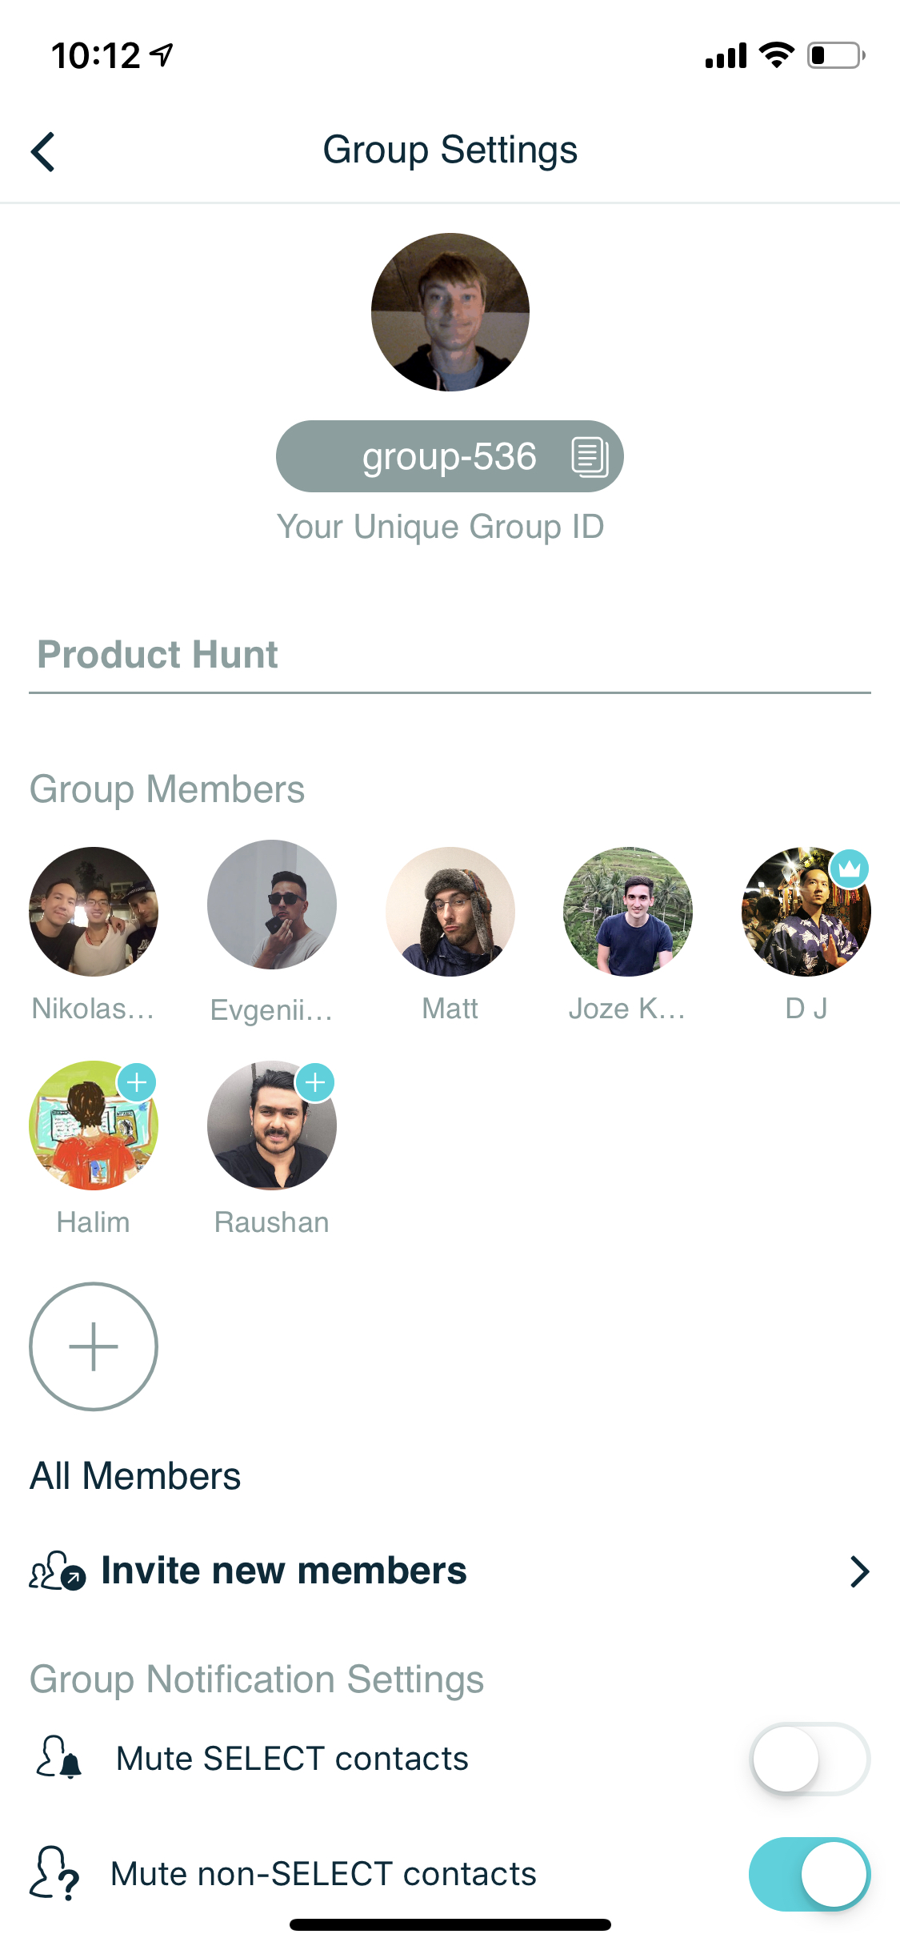Open Matt's member avatar
This screenshot has height=1950, width=900.
click(450, 912)
